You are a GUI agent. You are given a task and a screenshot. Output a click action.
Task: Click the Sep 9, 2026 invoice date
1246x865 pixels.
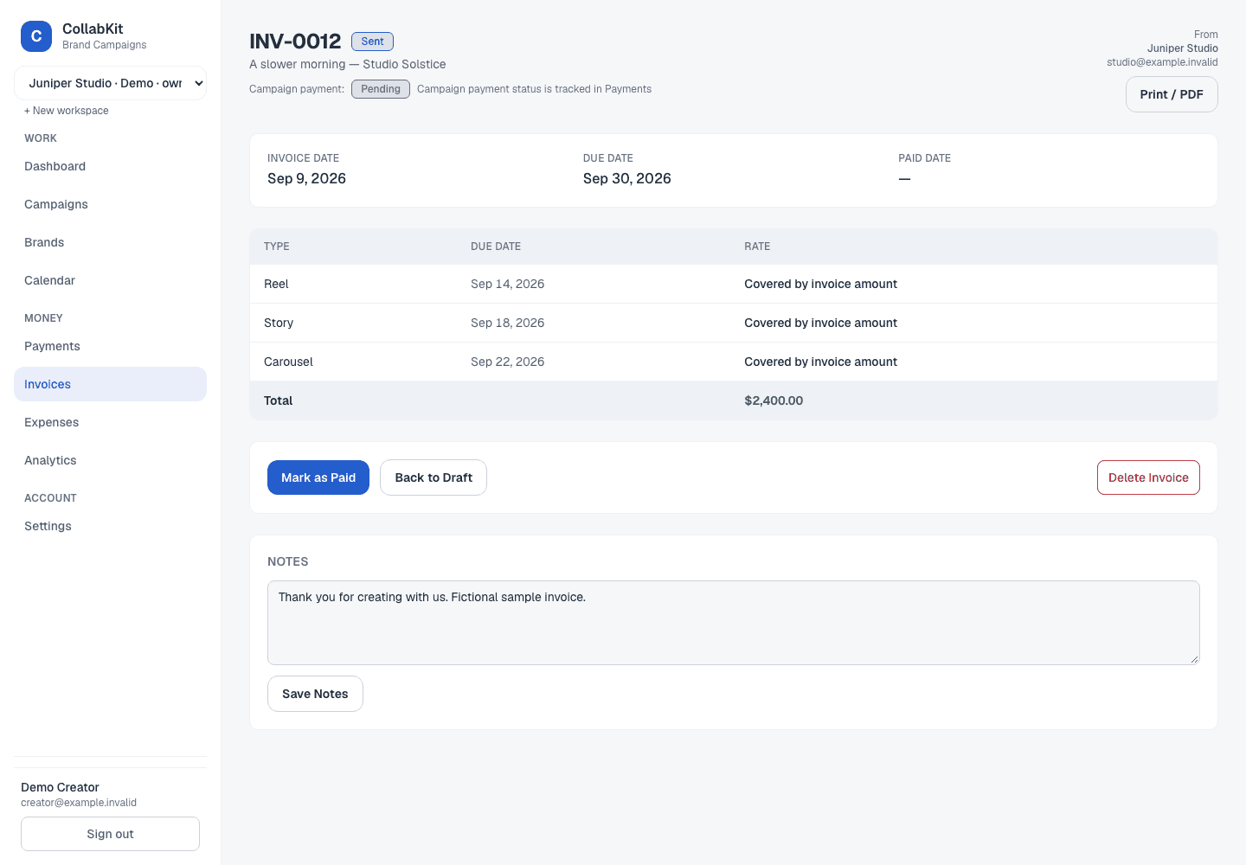tap(306, 178)
